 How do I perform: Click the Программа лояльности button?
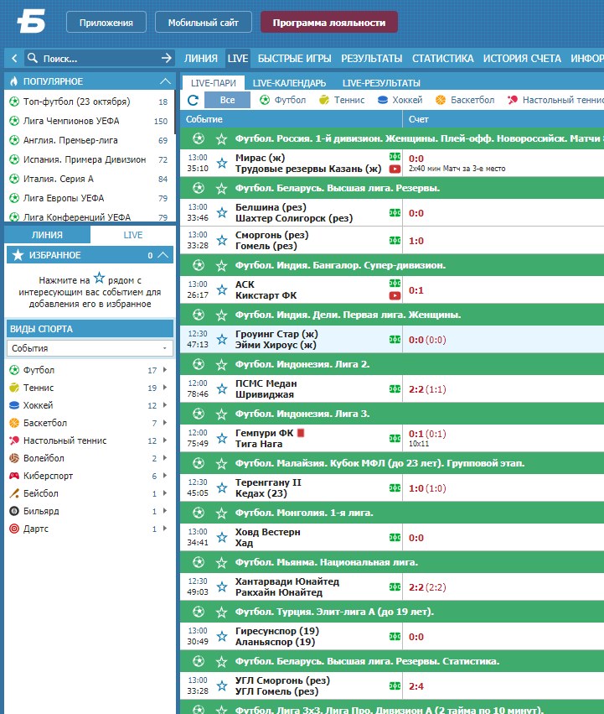pos(329,23)
